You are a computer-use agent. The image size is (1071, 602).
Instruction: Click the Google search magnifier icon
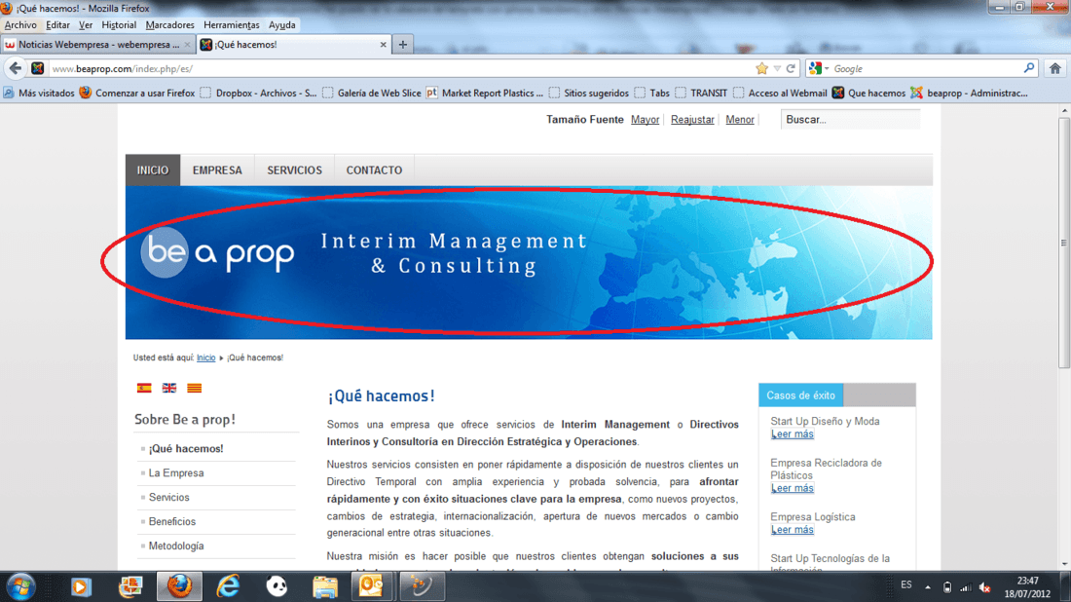point(1029,68)
